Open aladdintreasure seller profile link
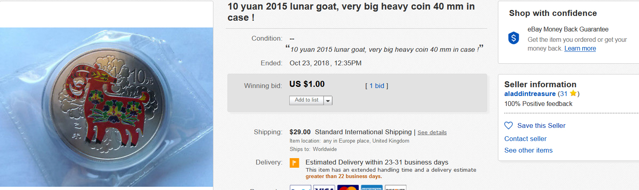The height and width of the screenshot is (190, 639). pos(530,94)
